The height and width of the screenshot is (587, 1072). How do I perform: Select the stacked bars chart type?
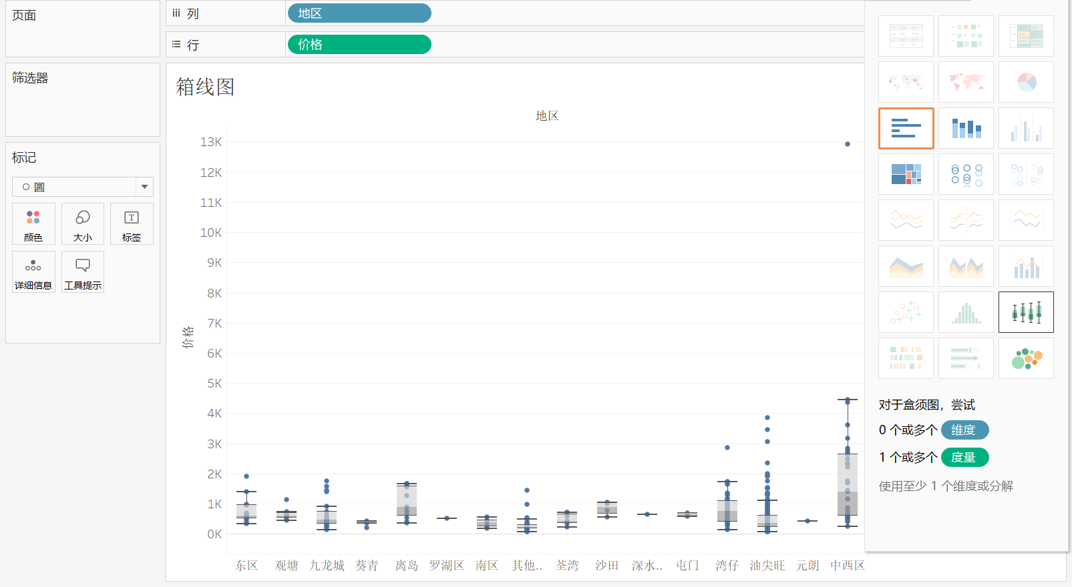(966, 128)
